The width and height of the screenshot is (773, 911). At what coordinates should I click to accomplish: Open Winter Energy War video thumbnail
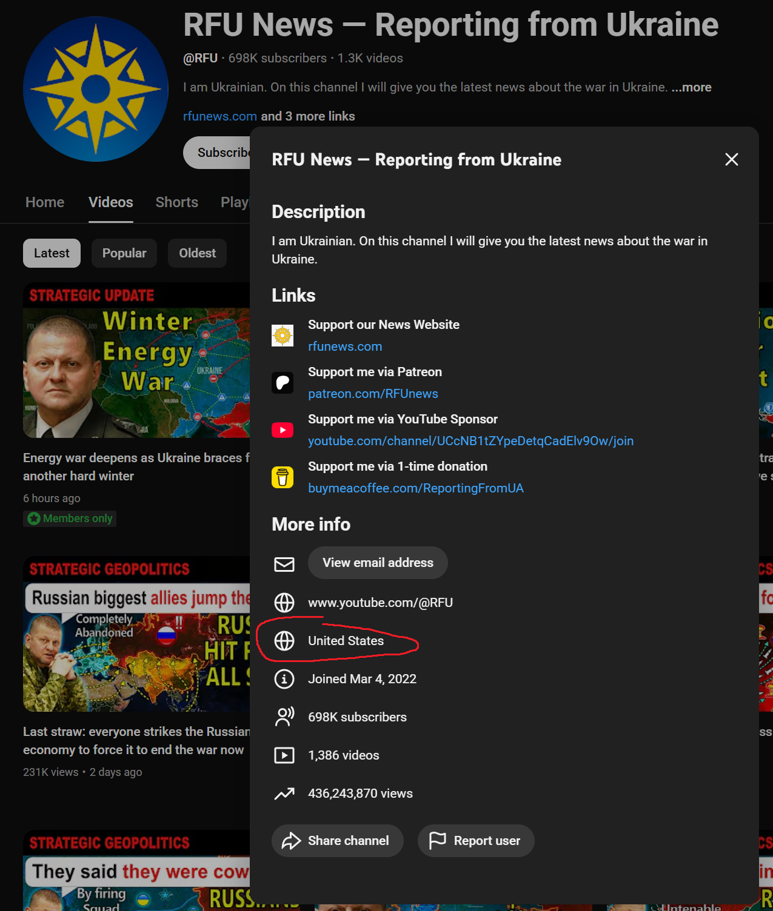click(136, 360)
